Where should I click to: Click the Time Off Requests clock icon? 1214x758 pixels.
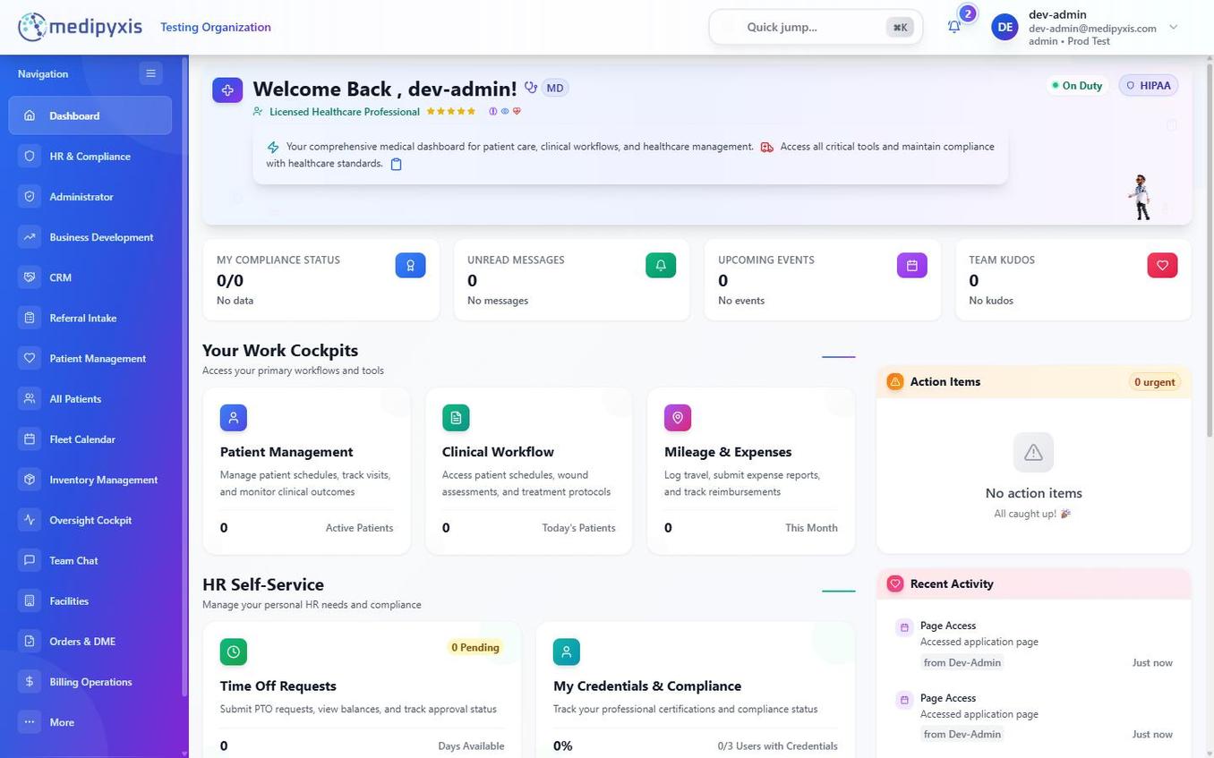[x=234, y=652]
